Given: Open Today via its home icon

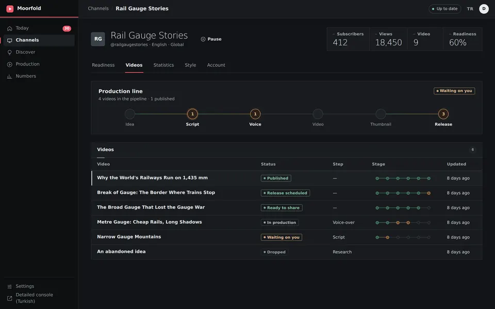Looking at the screenshot, I should point(9,28).
